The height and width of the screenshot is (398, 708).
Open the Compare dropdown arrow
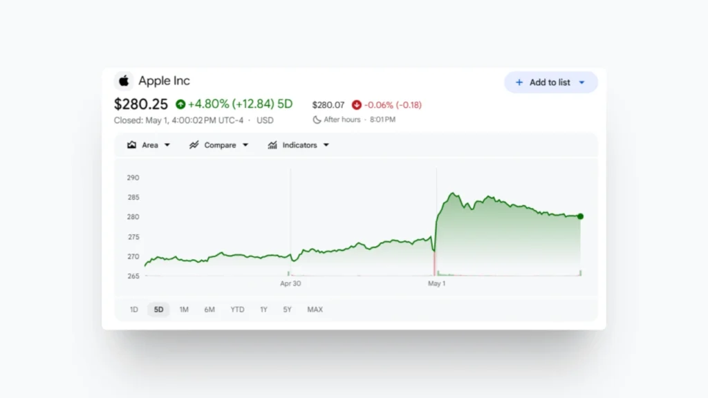coord(245,145)
